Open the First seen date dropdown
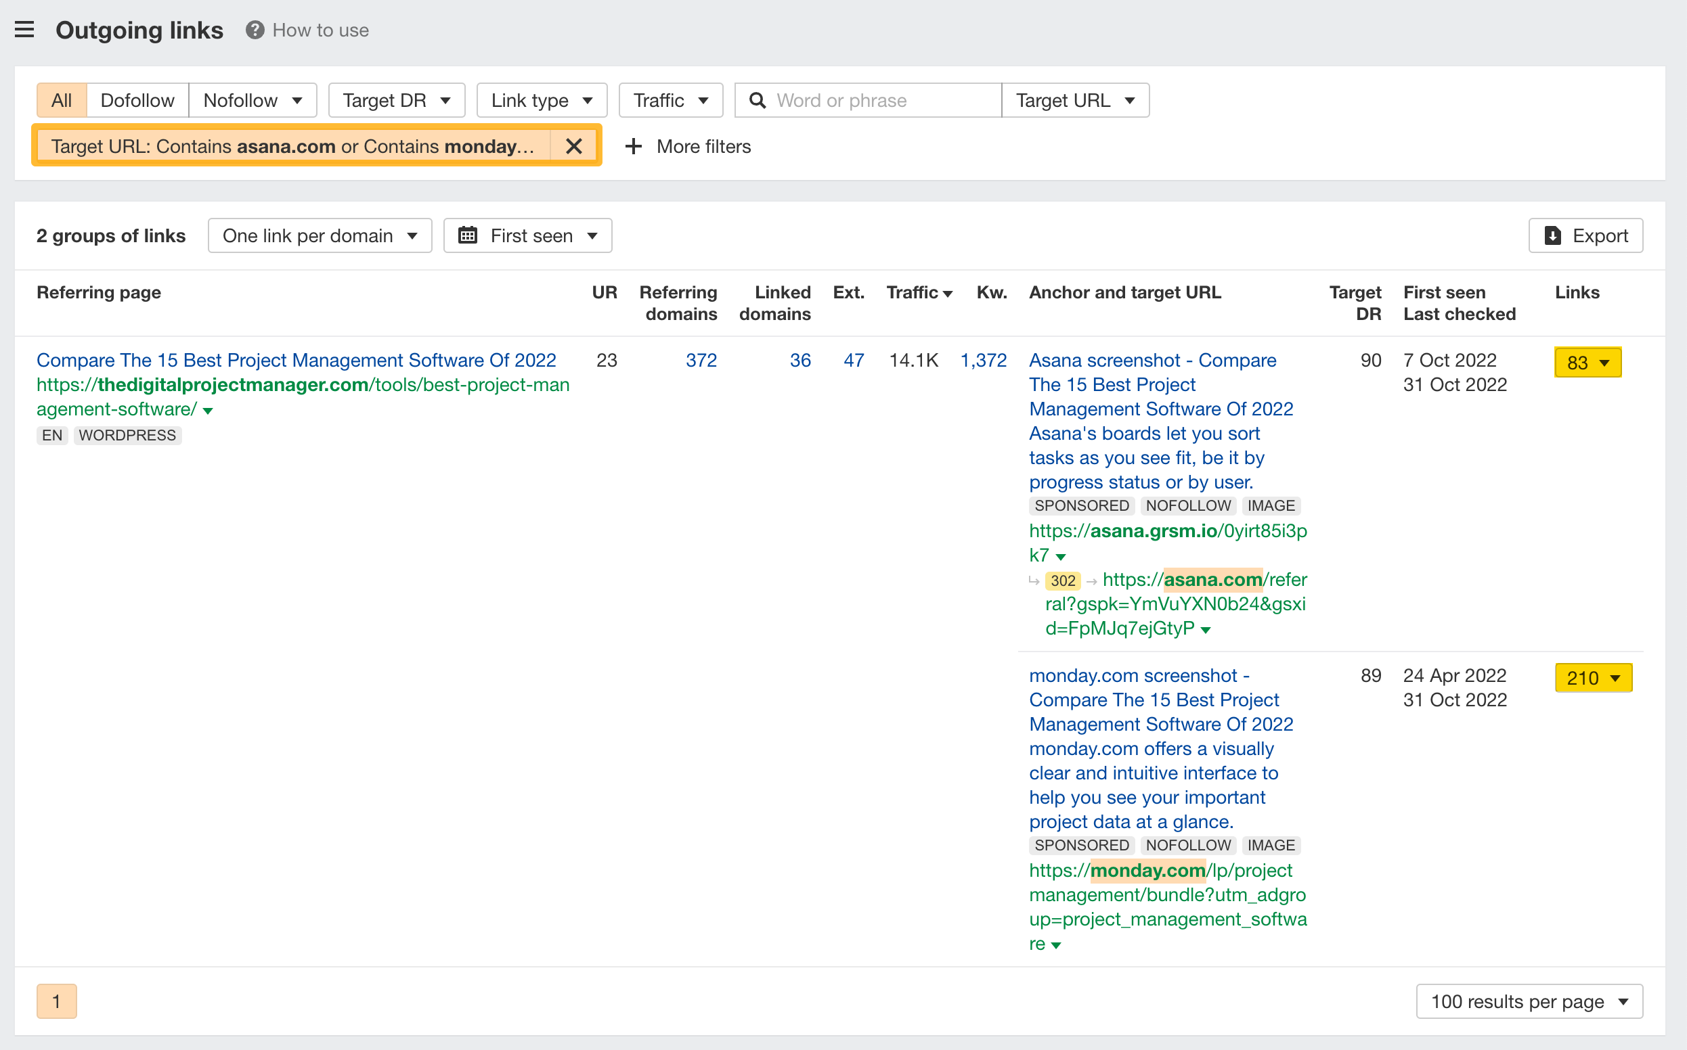Viewport: 1687px width, 1050px height. (x=528, y=235)
